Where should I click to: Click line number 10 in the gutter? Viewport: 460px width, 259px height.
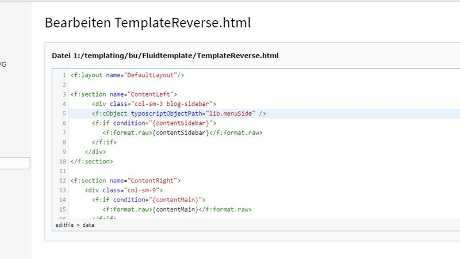coord(63,162)
